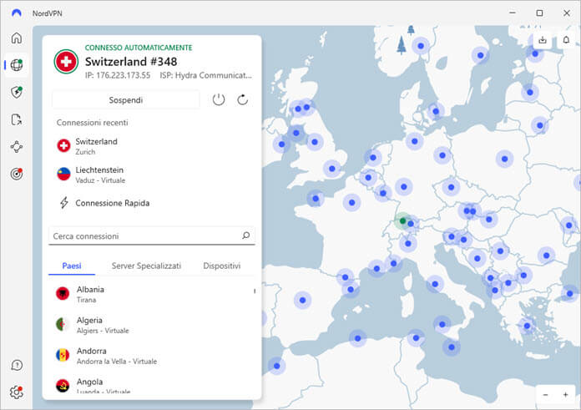
Task: Open the Settings gear icon
Action: click(x=17, y=392)
